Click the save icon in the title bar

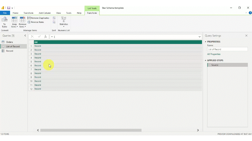pyautogui.click(x=9, y=8)
